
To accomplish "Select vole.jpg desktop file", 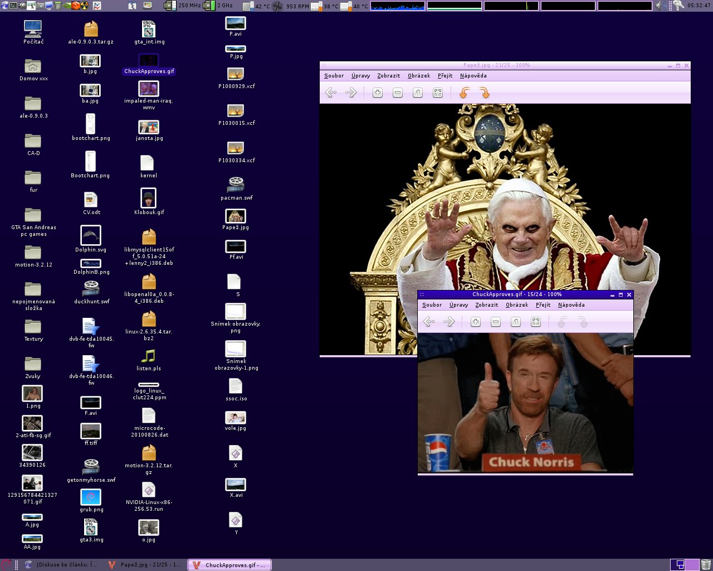I will 236,420.
